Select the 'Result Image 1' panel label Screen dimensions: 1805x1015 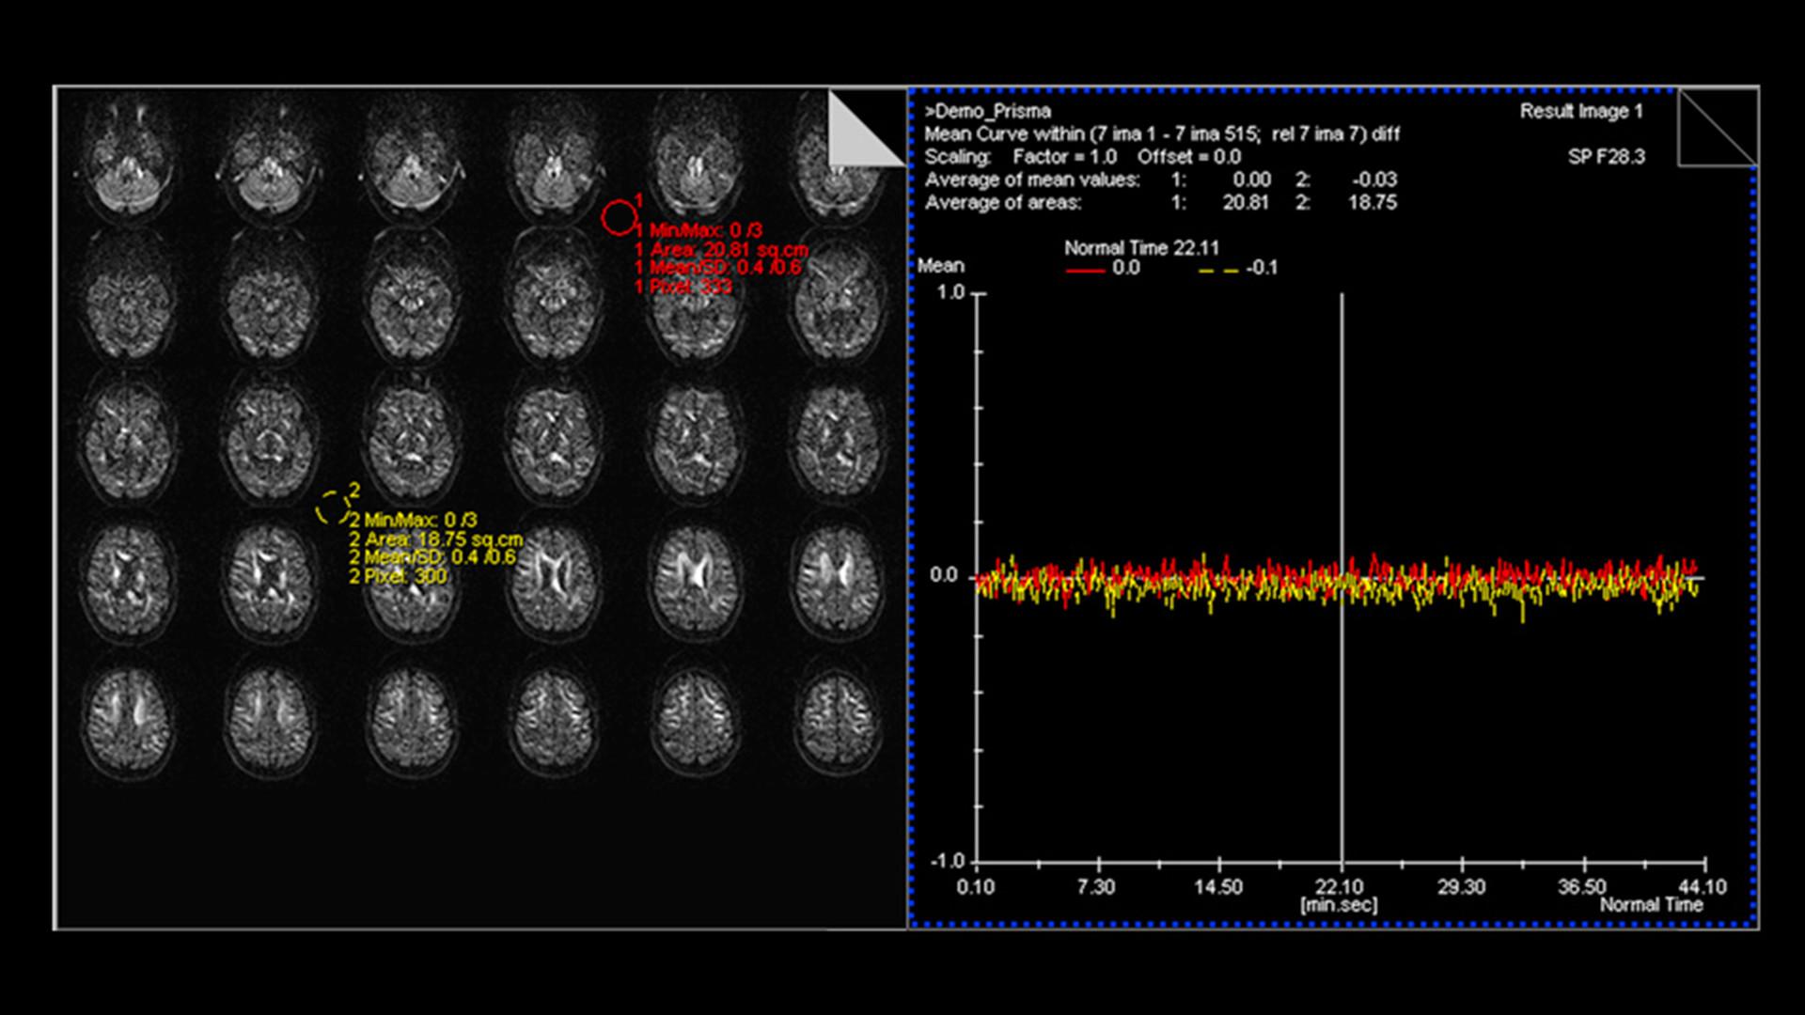click(1582, 111)
